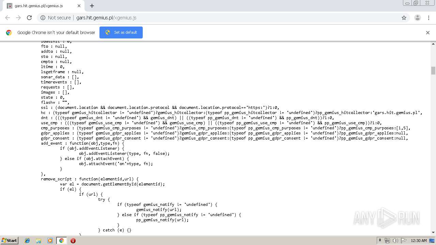The width and height of the screenshot is (436, 245).
Task: Switch to Chrome in taskbar
Action: [x=61, y=241]
